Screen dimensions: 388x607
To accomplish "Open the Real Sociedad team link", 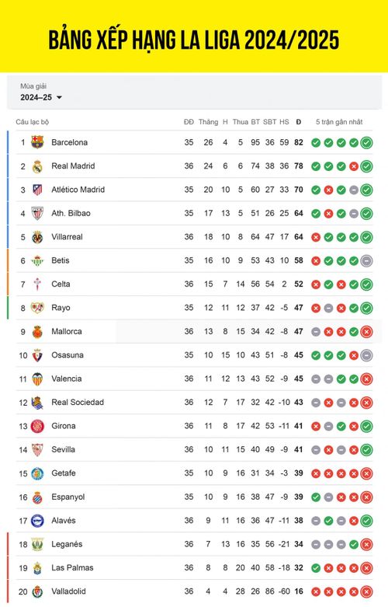I will [x=78, y=403].
